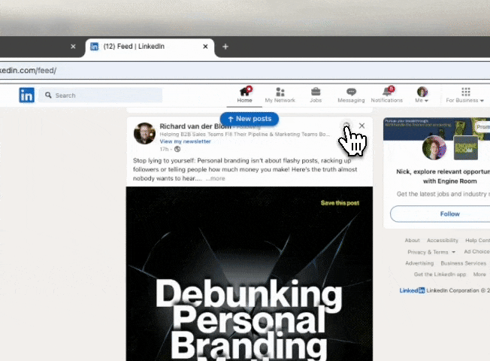Screen dimensions: 490x361
Task: Click the New posts pill button
Action: tap(250, 119)
